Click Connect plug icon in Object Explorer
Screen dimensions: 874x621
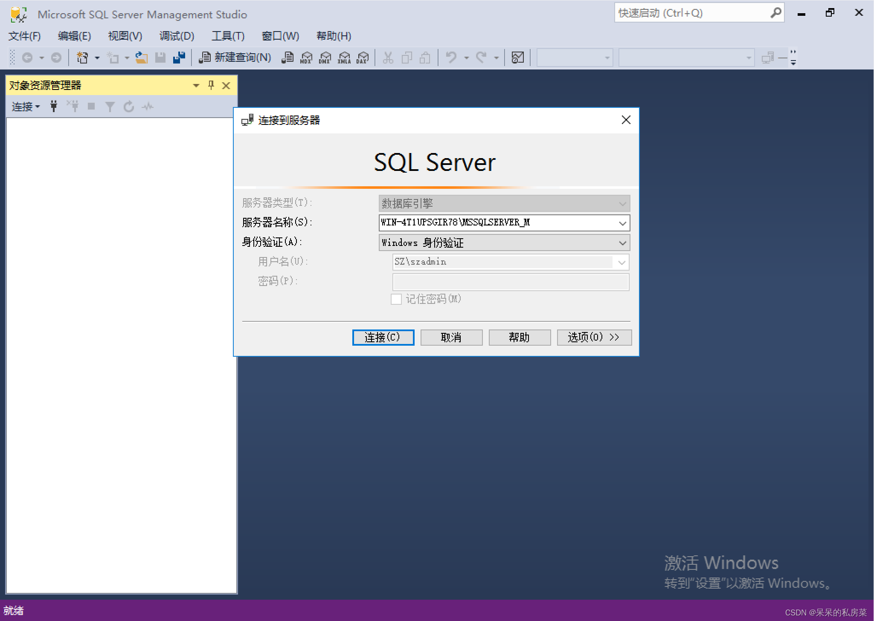pos(54,107)
